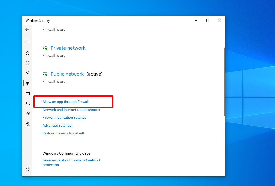Click Allow an app through firewall
Image resolution: width=275 pixels, height=186 pixels.
tap(66, 102)
